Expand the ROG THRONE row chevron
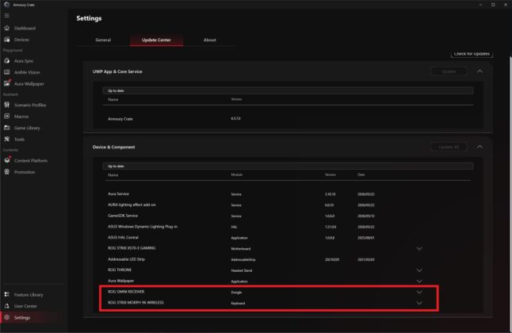512x333 pixels. pos(419,270)
